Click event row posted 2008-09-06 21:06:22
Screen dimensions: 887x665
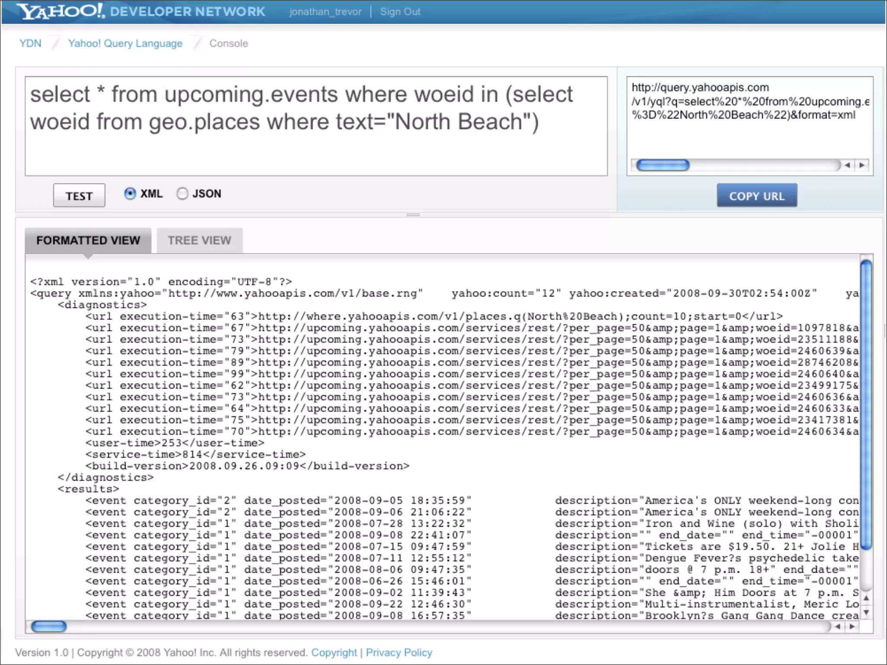coord(472,512)
